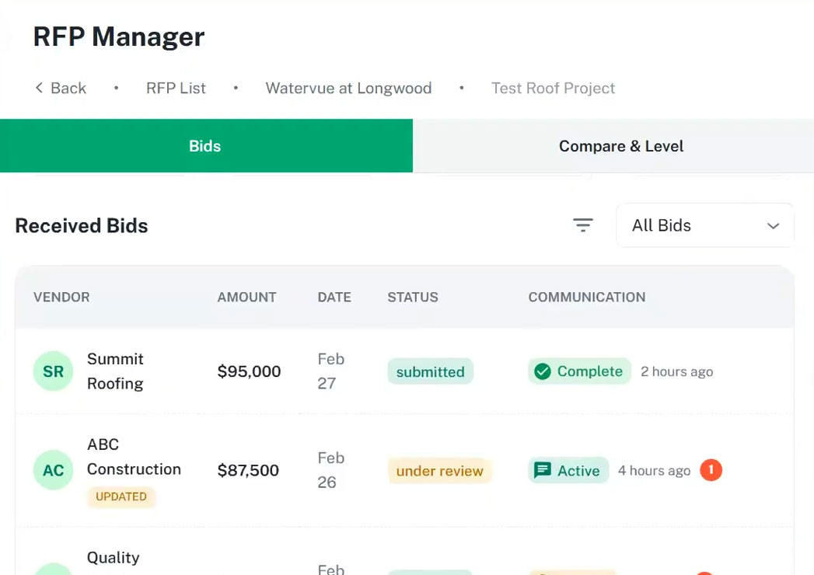814x575 pixels.
Task: Click the UPDATED tag under ABC Construction
Action: point(121,497)
